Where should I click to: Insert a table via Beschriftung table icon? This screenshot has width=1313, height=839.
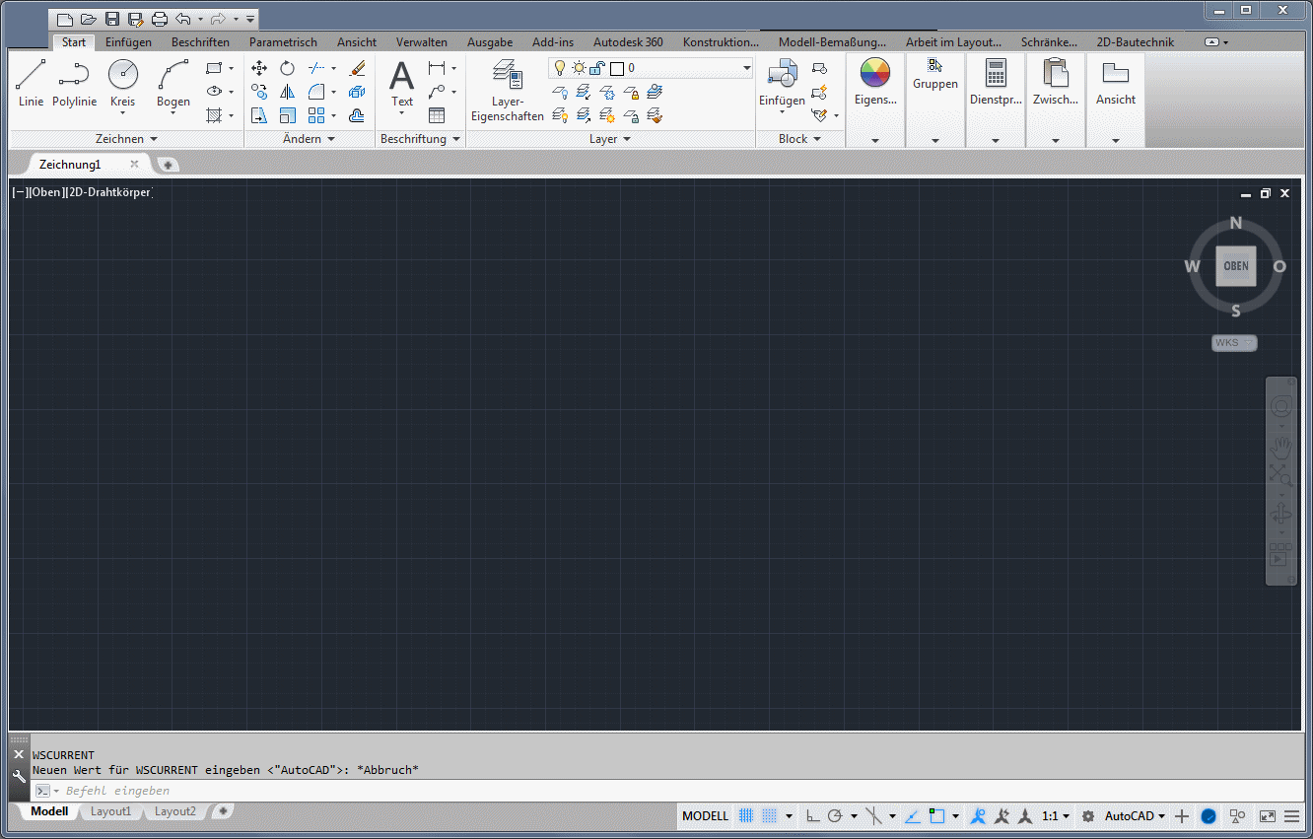click(437, 115)
